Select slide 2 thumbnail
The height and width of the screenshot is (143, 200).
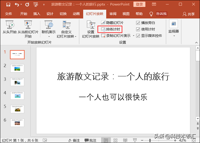click(x=17, y=68)
